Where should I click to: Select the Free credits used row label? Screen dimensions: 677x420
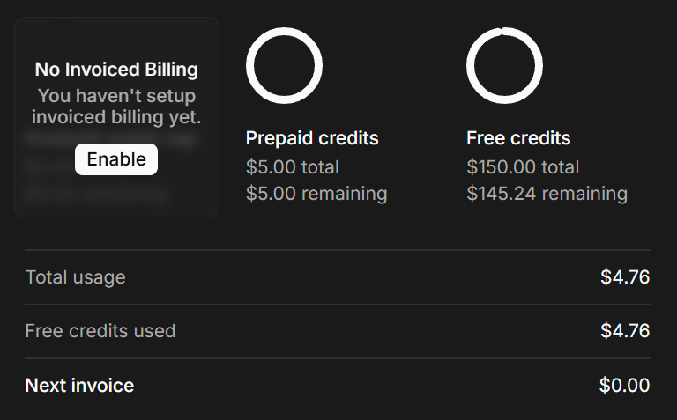pyautogui.click(x=100, y=331)
